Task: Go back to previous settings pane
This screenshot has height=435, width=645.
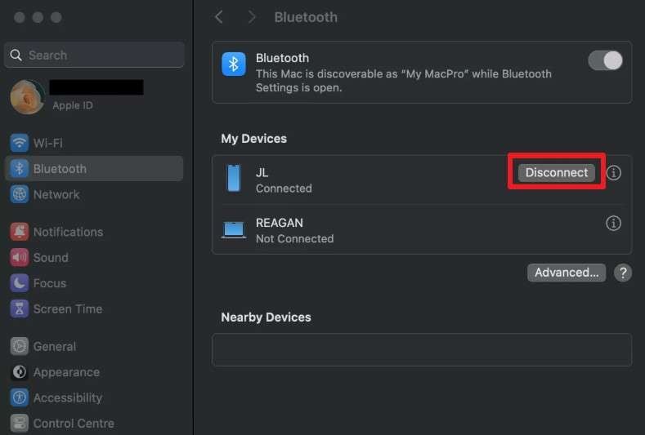Action: coord(219,17)
